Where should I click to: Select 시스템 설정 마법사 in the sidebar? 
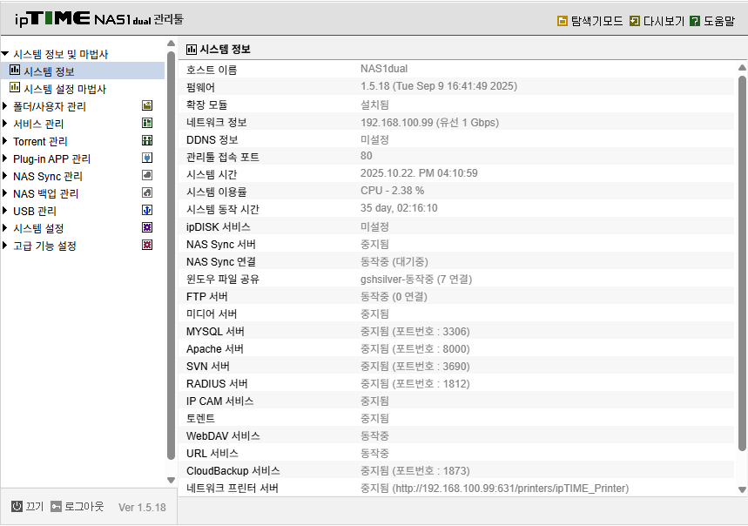click(64, 89)
